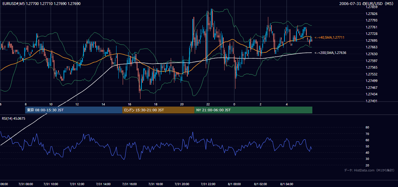Click price axis value 1.27467

pyautogui.click(x=372, y=88)
